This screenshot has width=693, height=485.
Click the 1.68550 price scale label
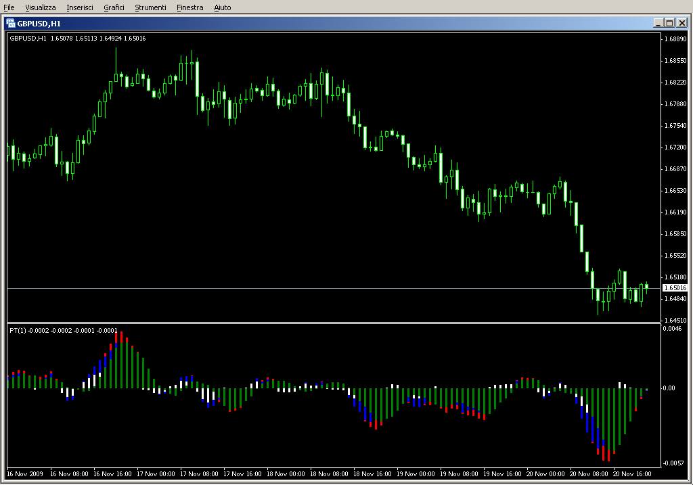676,60
